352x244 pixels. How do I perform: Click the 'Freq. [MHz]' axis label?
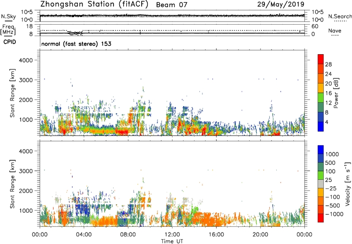coord(8,30)
